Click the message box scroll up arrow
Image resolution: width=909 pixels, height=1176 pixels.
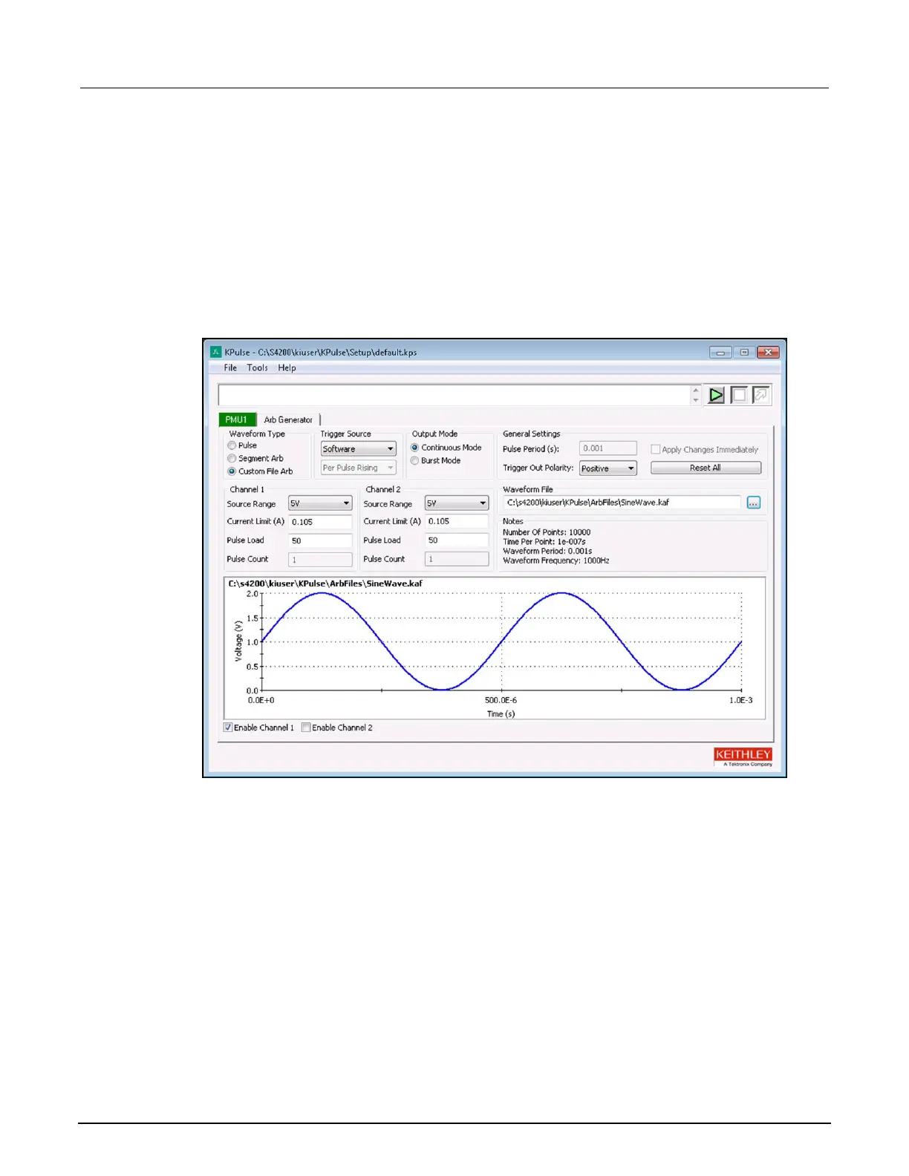coord(696,390)
